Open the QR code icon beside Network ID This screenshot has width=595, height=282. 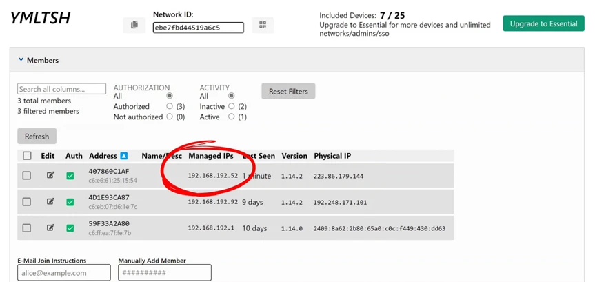click(x=263, y=25)
